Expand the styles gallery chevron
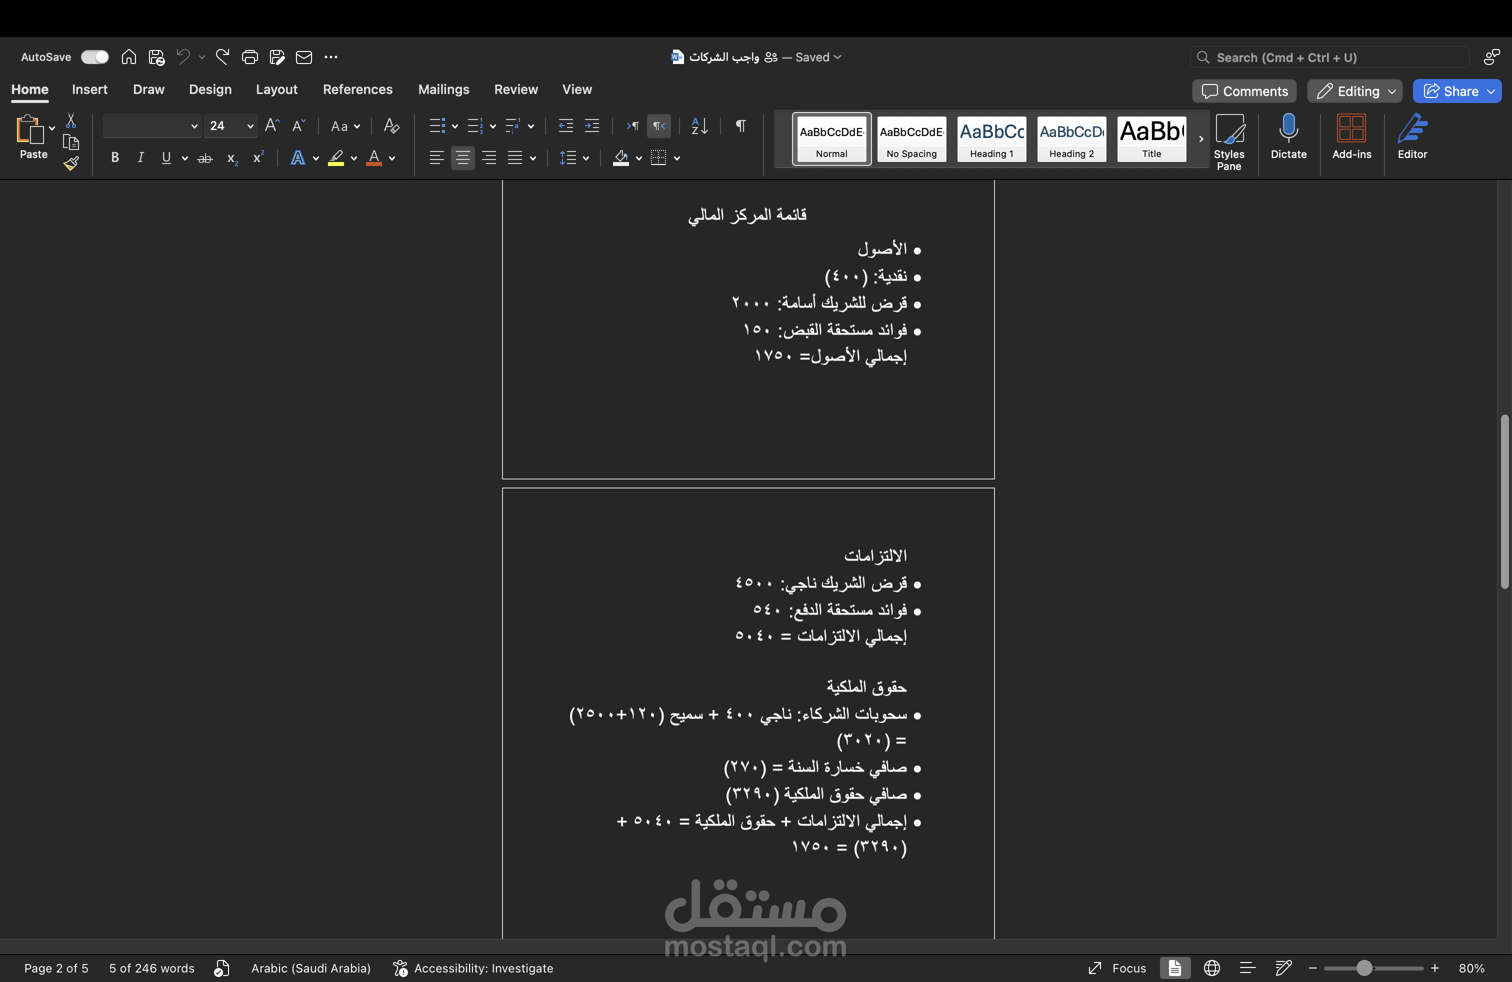The height and width of the screenshot is (982, 1512). (x=1200, y=138)
